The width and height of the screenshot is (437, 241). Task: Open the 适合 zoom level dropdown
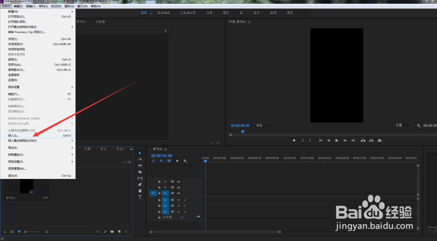[x=265, y=126]
